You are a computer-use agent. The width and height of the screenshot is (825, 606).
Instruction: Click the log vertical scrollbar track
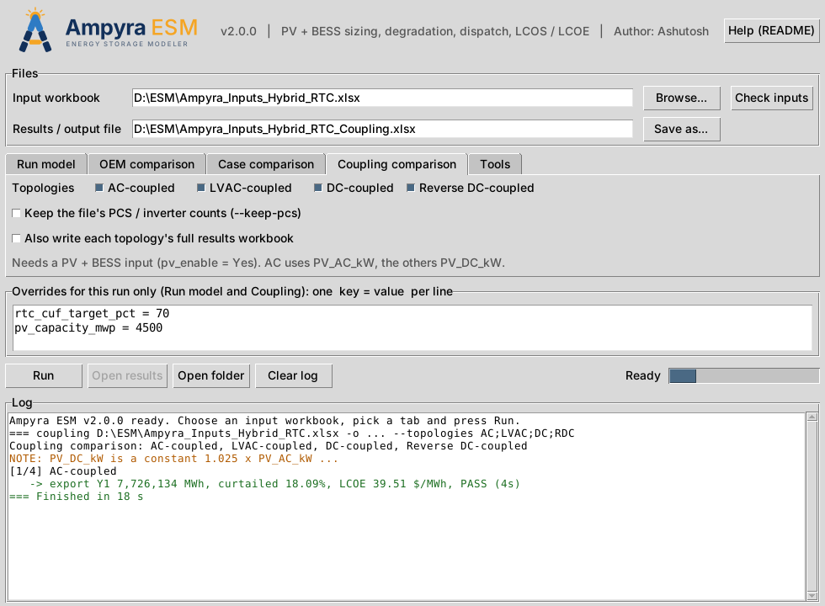click(x=812, y=507)
